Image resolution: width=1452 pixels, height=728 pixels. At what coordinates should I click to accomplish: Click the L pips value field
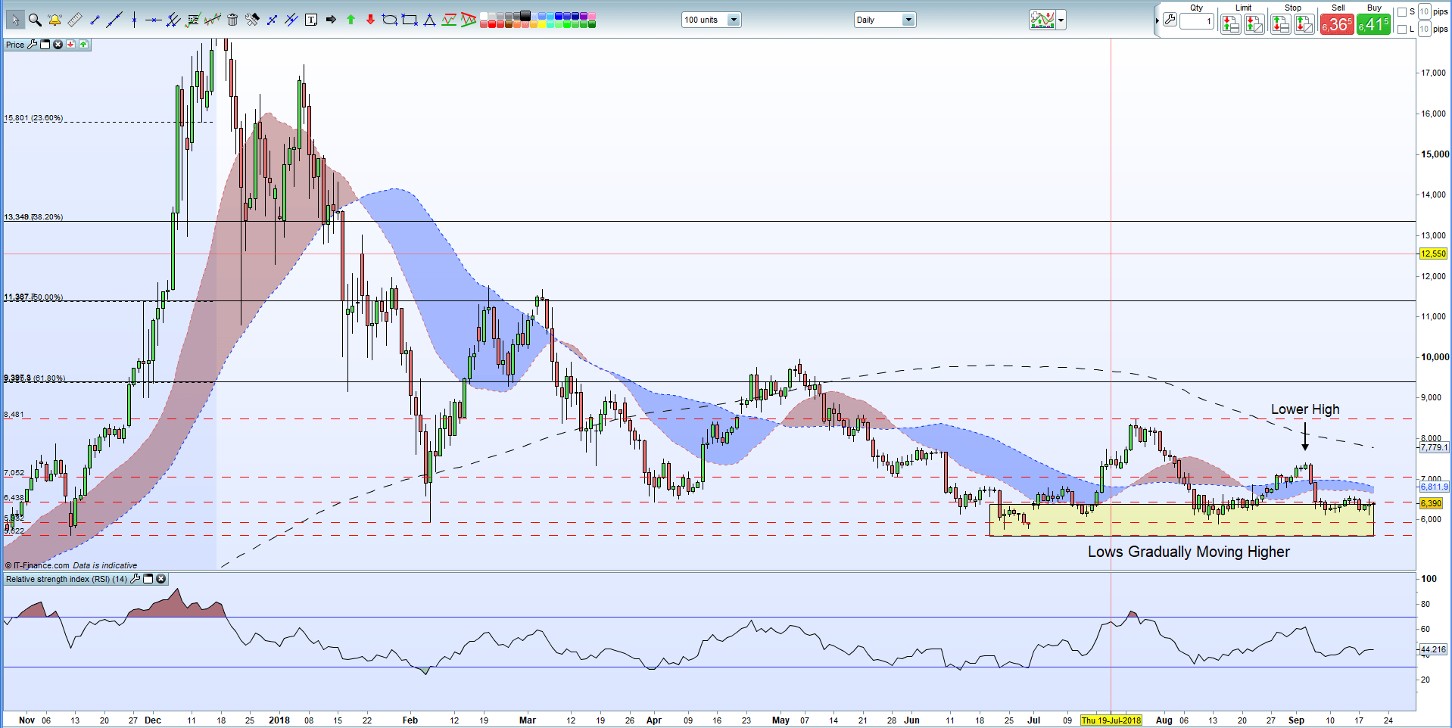pos(1424,29)
